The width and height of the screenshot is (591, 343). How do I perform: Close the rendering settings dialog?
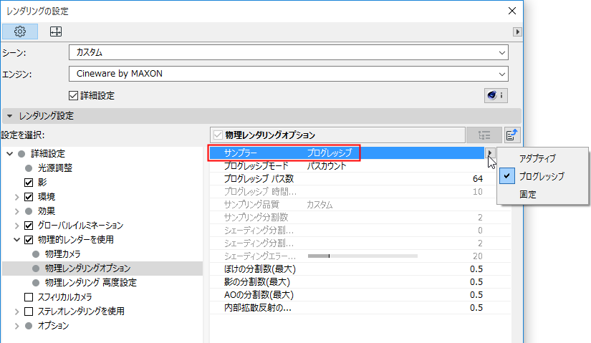point(512,11)
